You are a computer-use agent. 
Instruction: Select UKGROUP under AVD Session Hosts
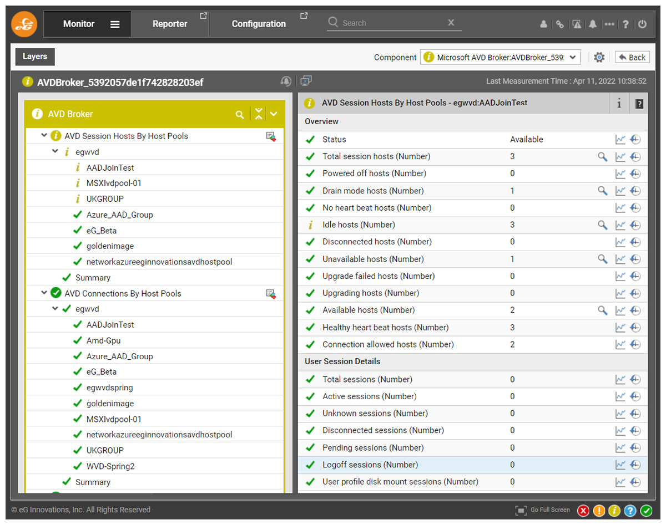(x=105, y=199)
